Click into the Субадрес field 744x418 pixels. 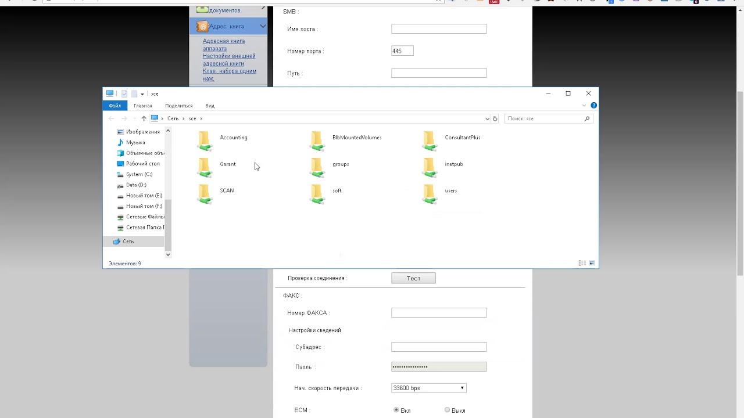click(439, 347)
